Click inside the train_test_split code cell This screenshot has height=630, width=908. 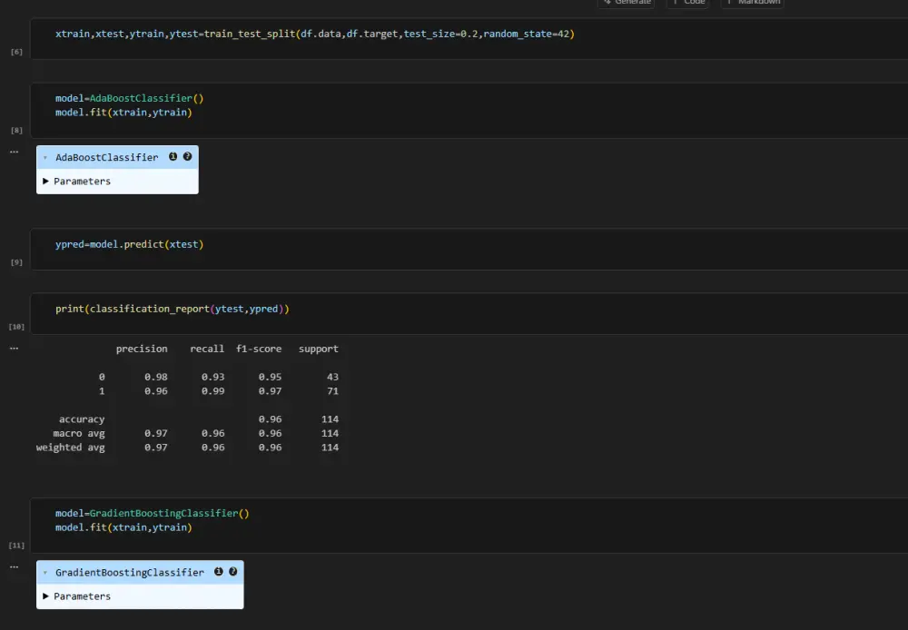coord(313,34)
